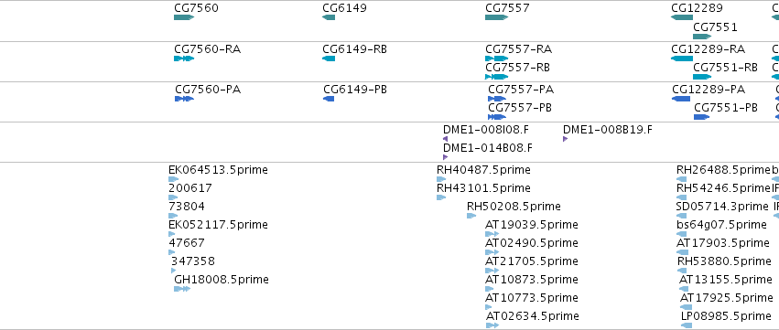Click the CG6149 gene glyph
The height and width of the screenshot is (330, 779).
[329, 17]
